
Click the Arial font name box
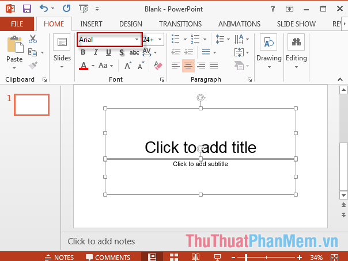pos(106,40)
